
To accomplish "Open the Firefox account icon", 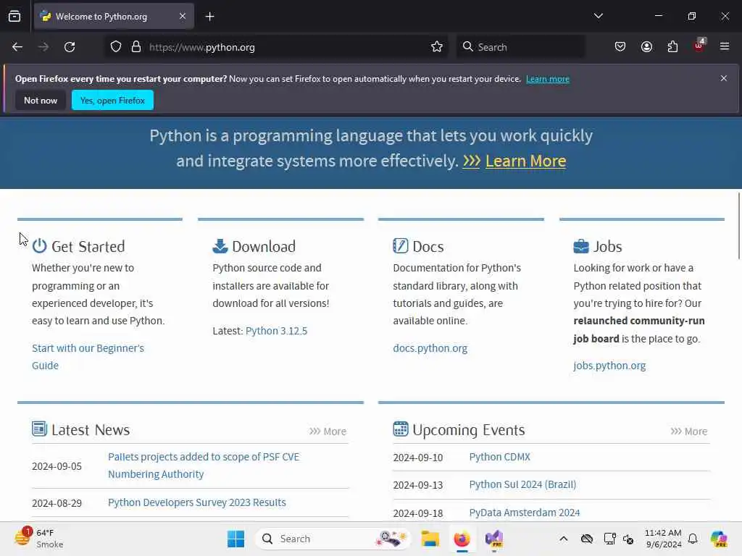I will pyautogui.click(x=646, y=47).
